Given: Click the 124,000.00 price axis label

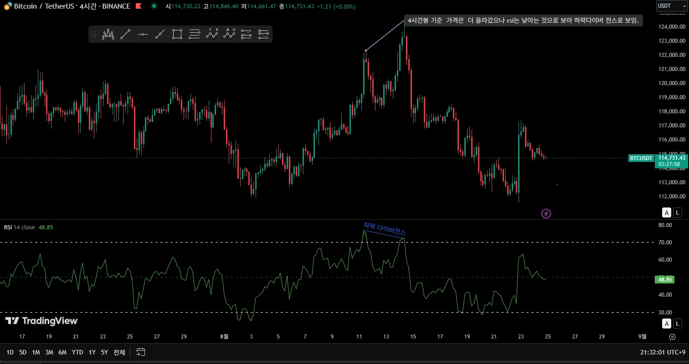Looking at the screenshot, I should pyautogui.click(x=672, y=27).
